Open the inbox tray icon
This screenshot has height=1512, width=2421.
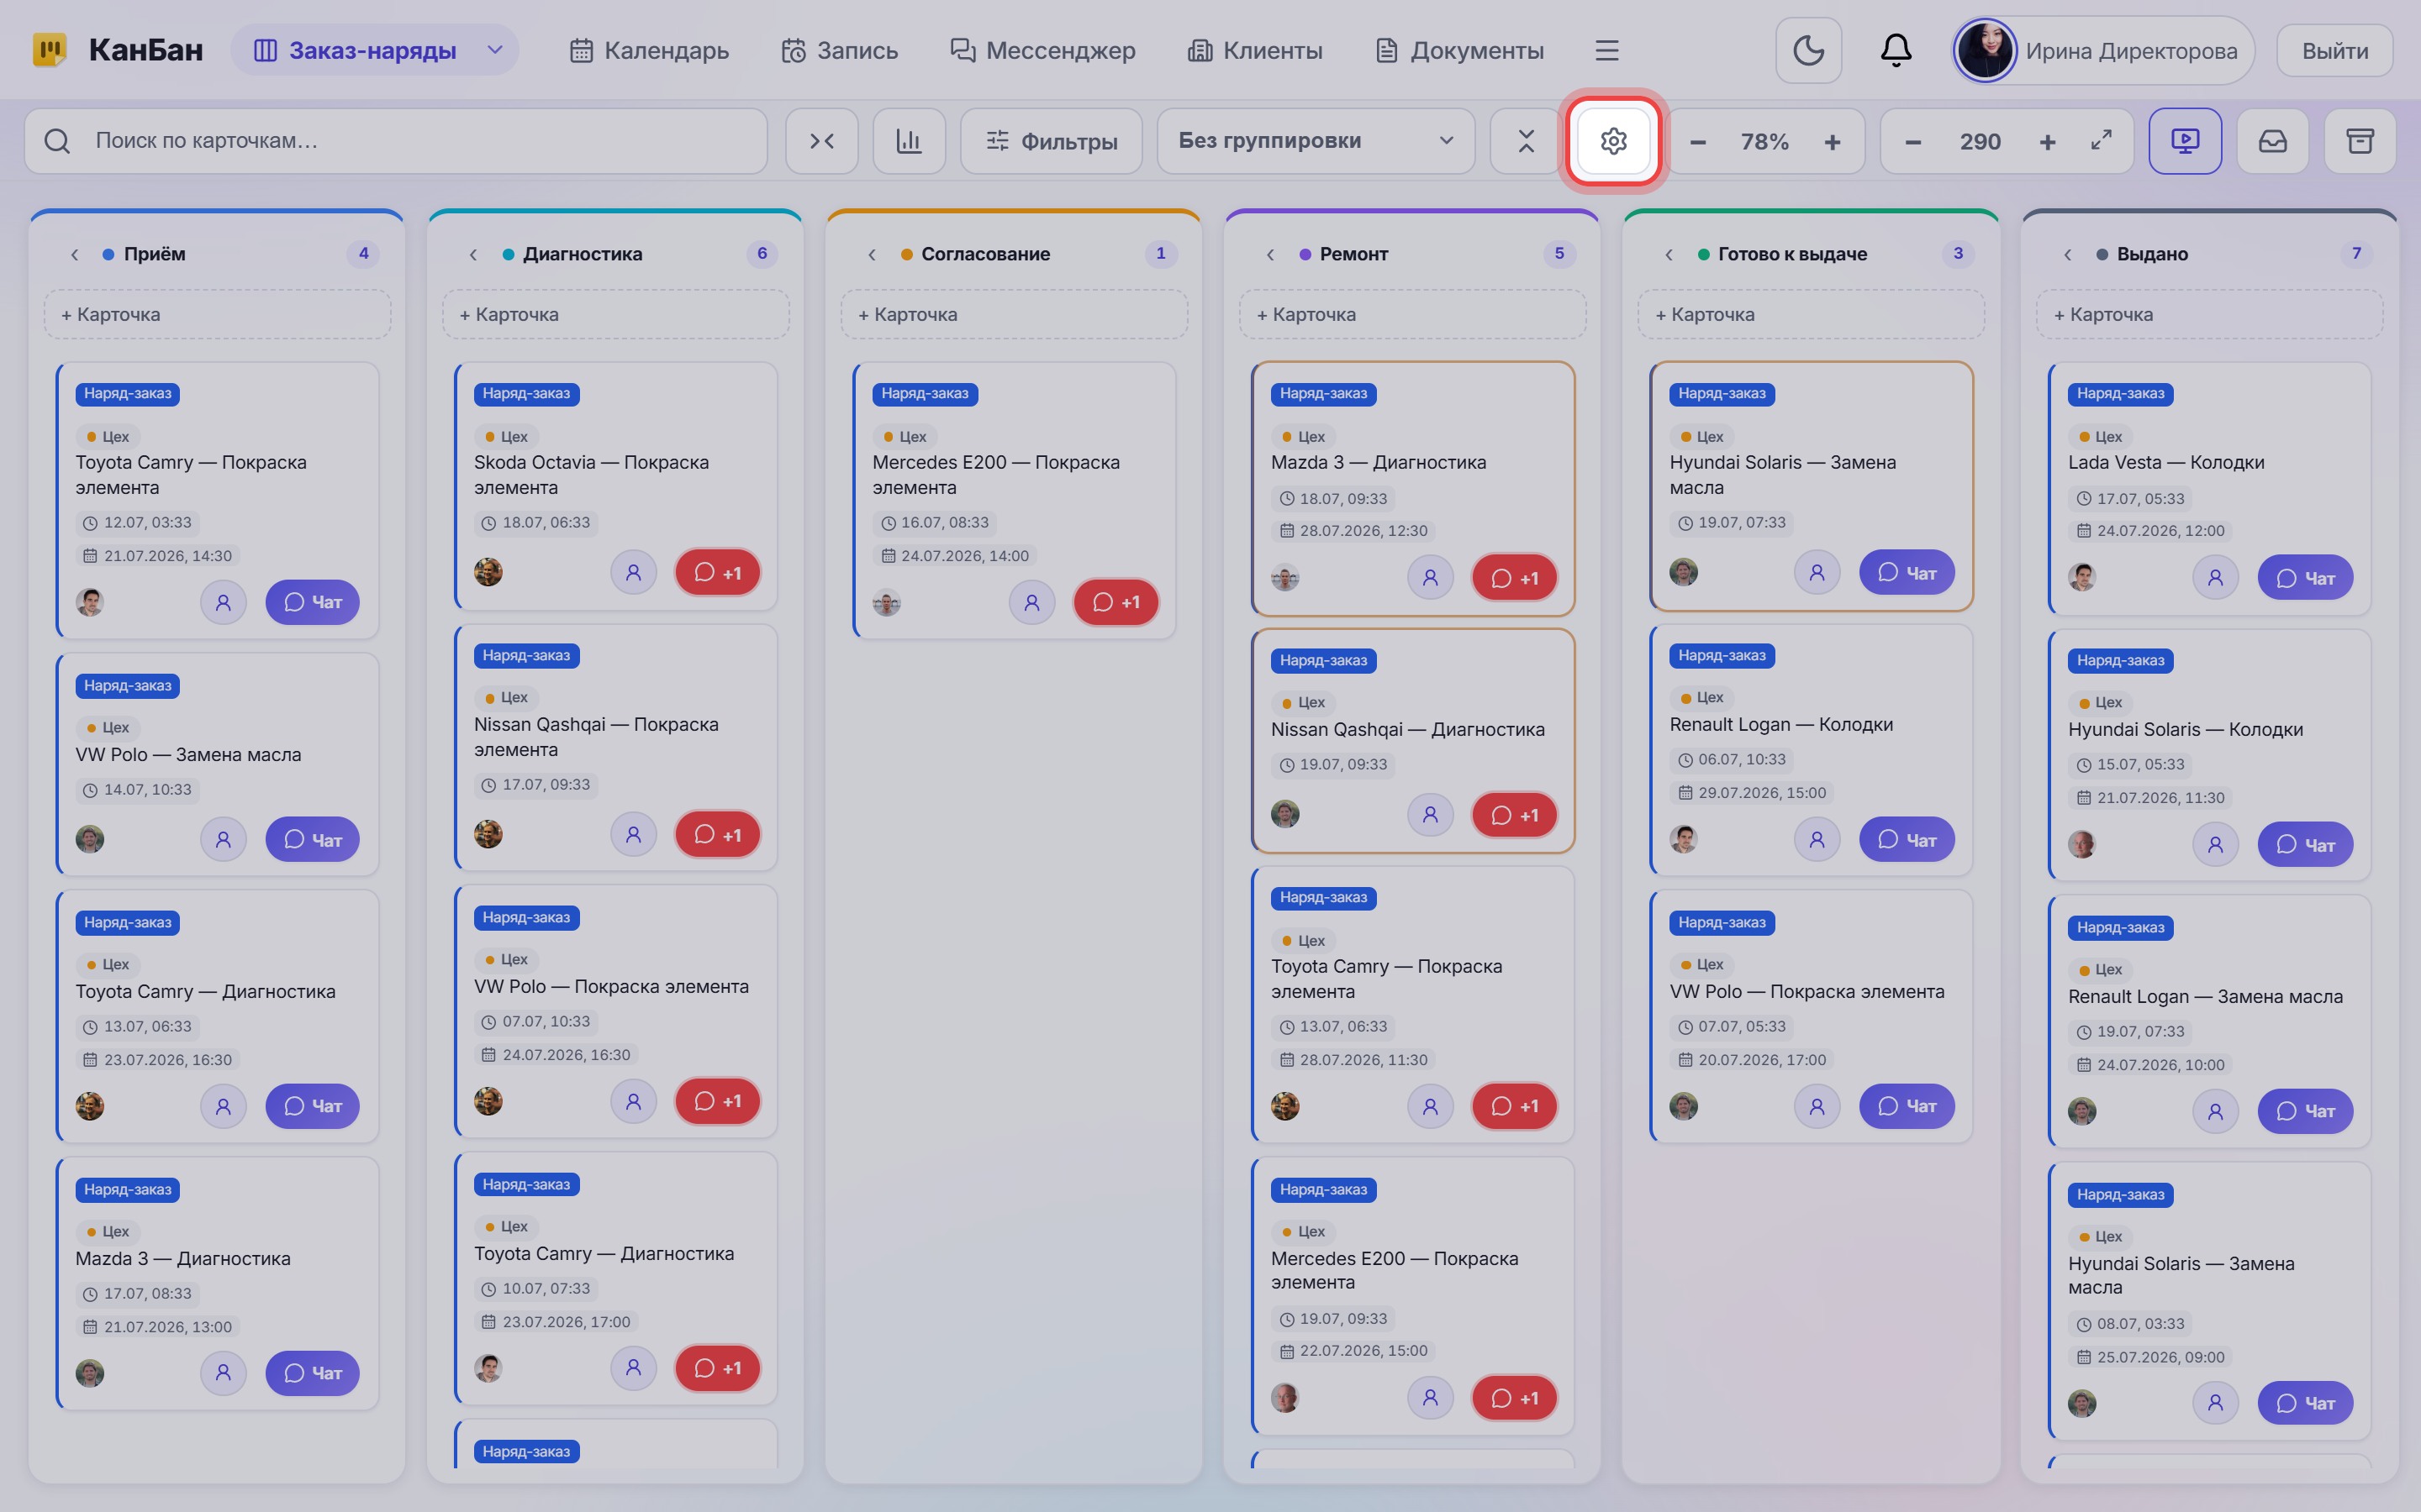pos(2272,141)
